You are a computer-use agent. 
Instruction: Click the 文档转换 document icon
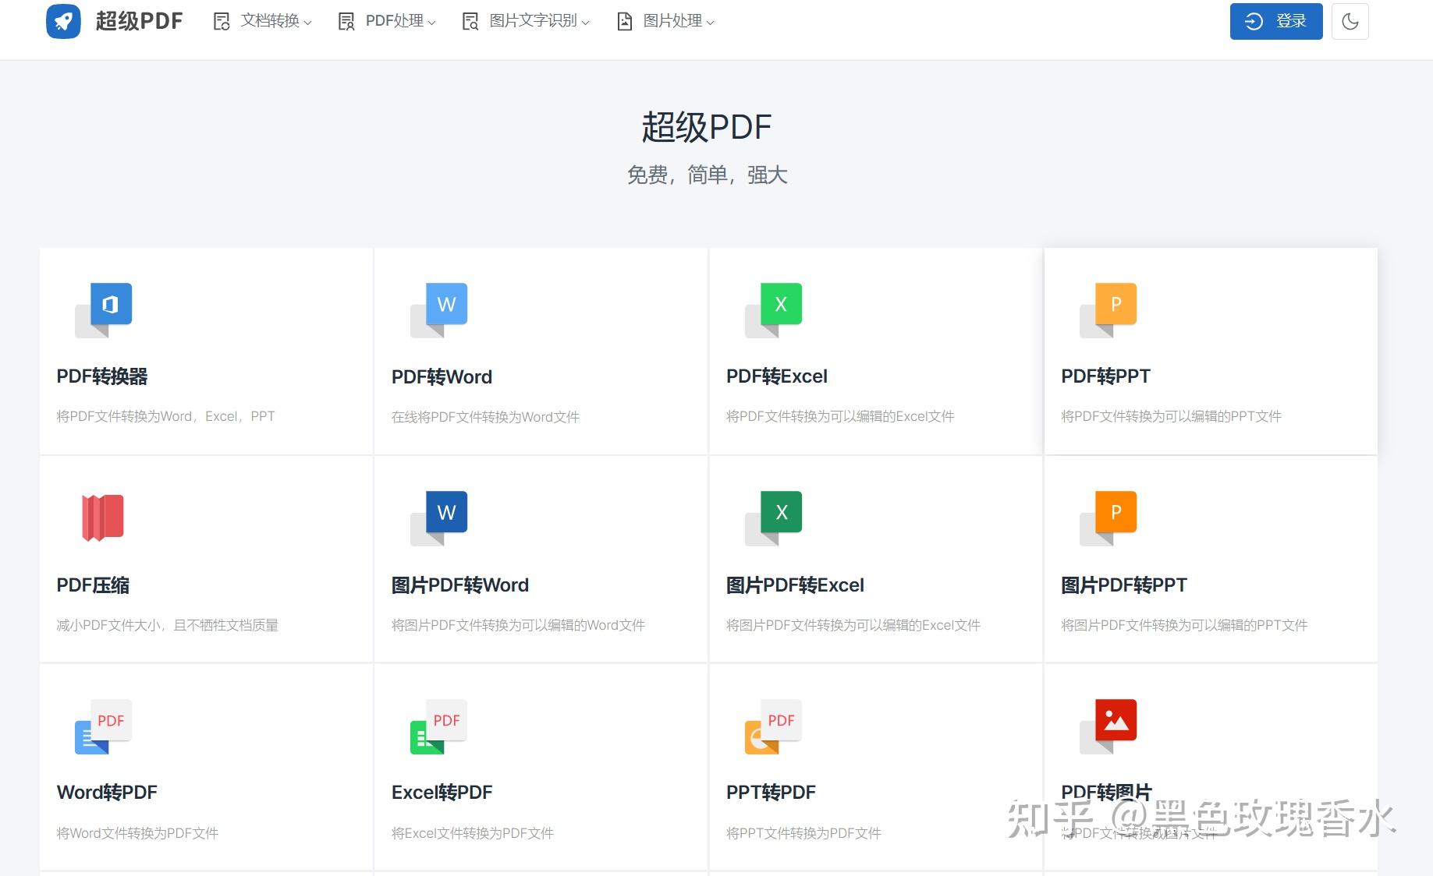222,22
